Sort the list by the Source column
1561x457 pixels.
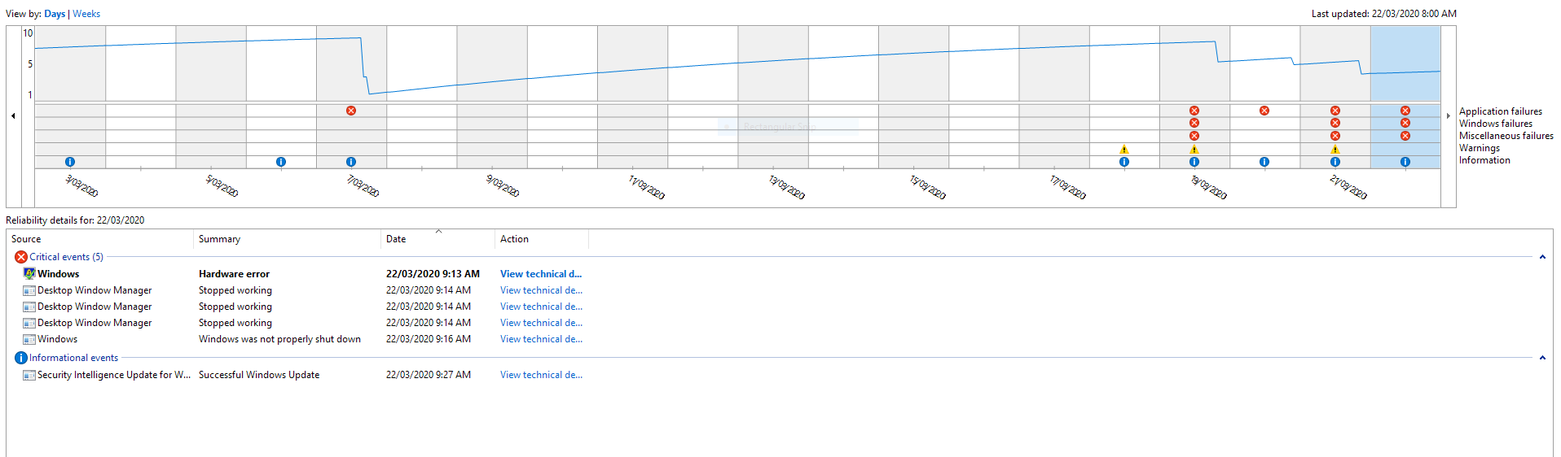pyautogui.click(x=100, y=239)
